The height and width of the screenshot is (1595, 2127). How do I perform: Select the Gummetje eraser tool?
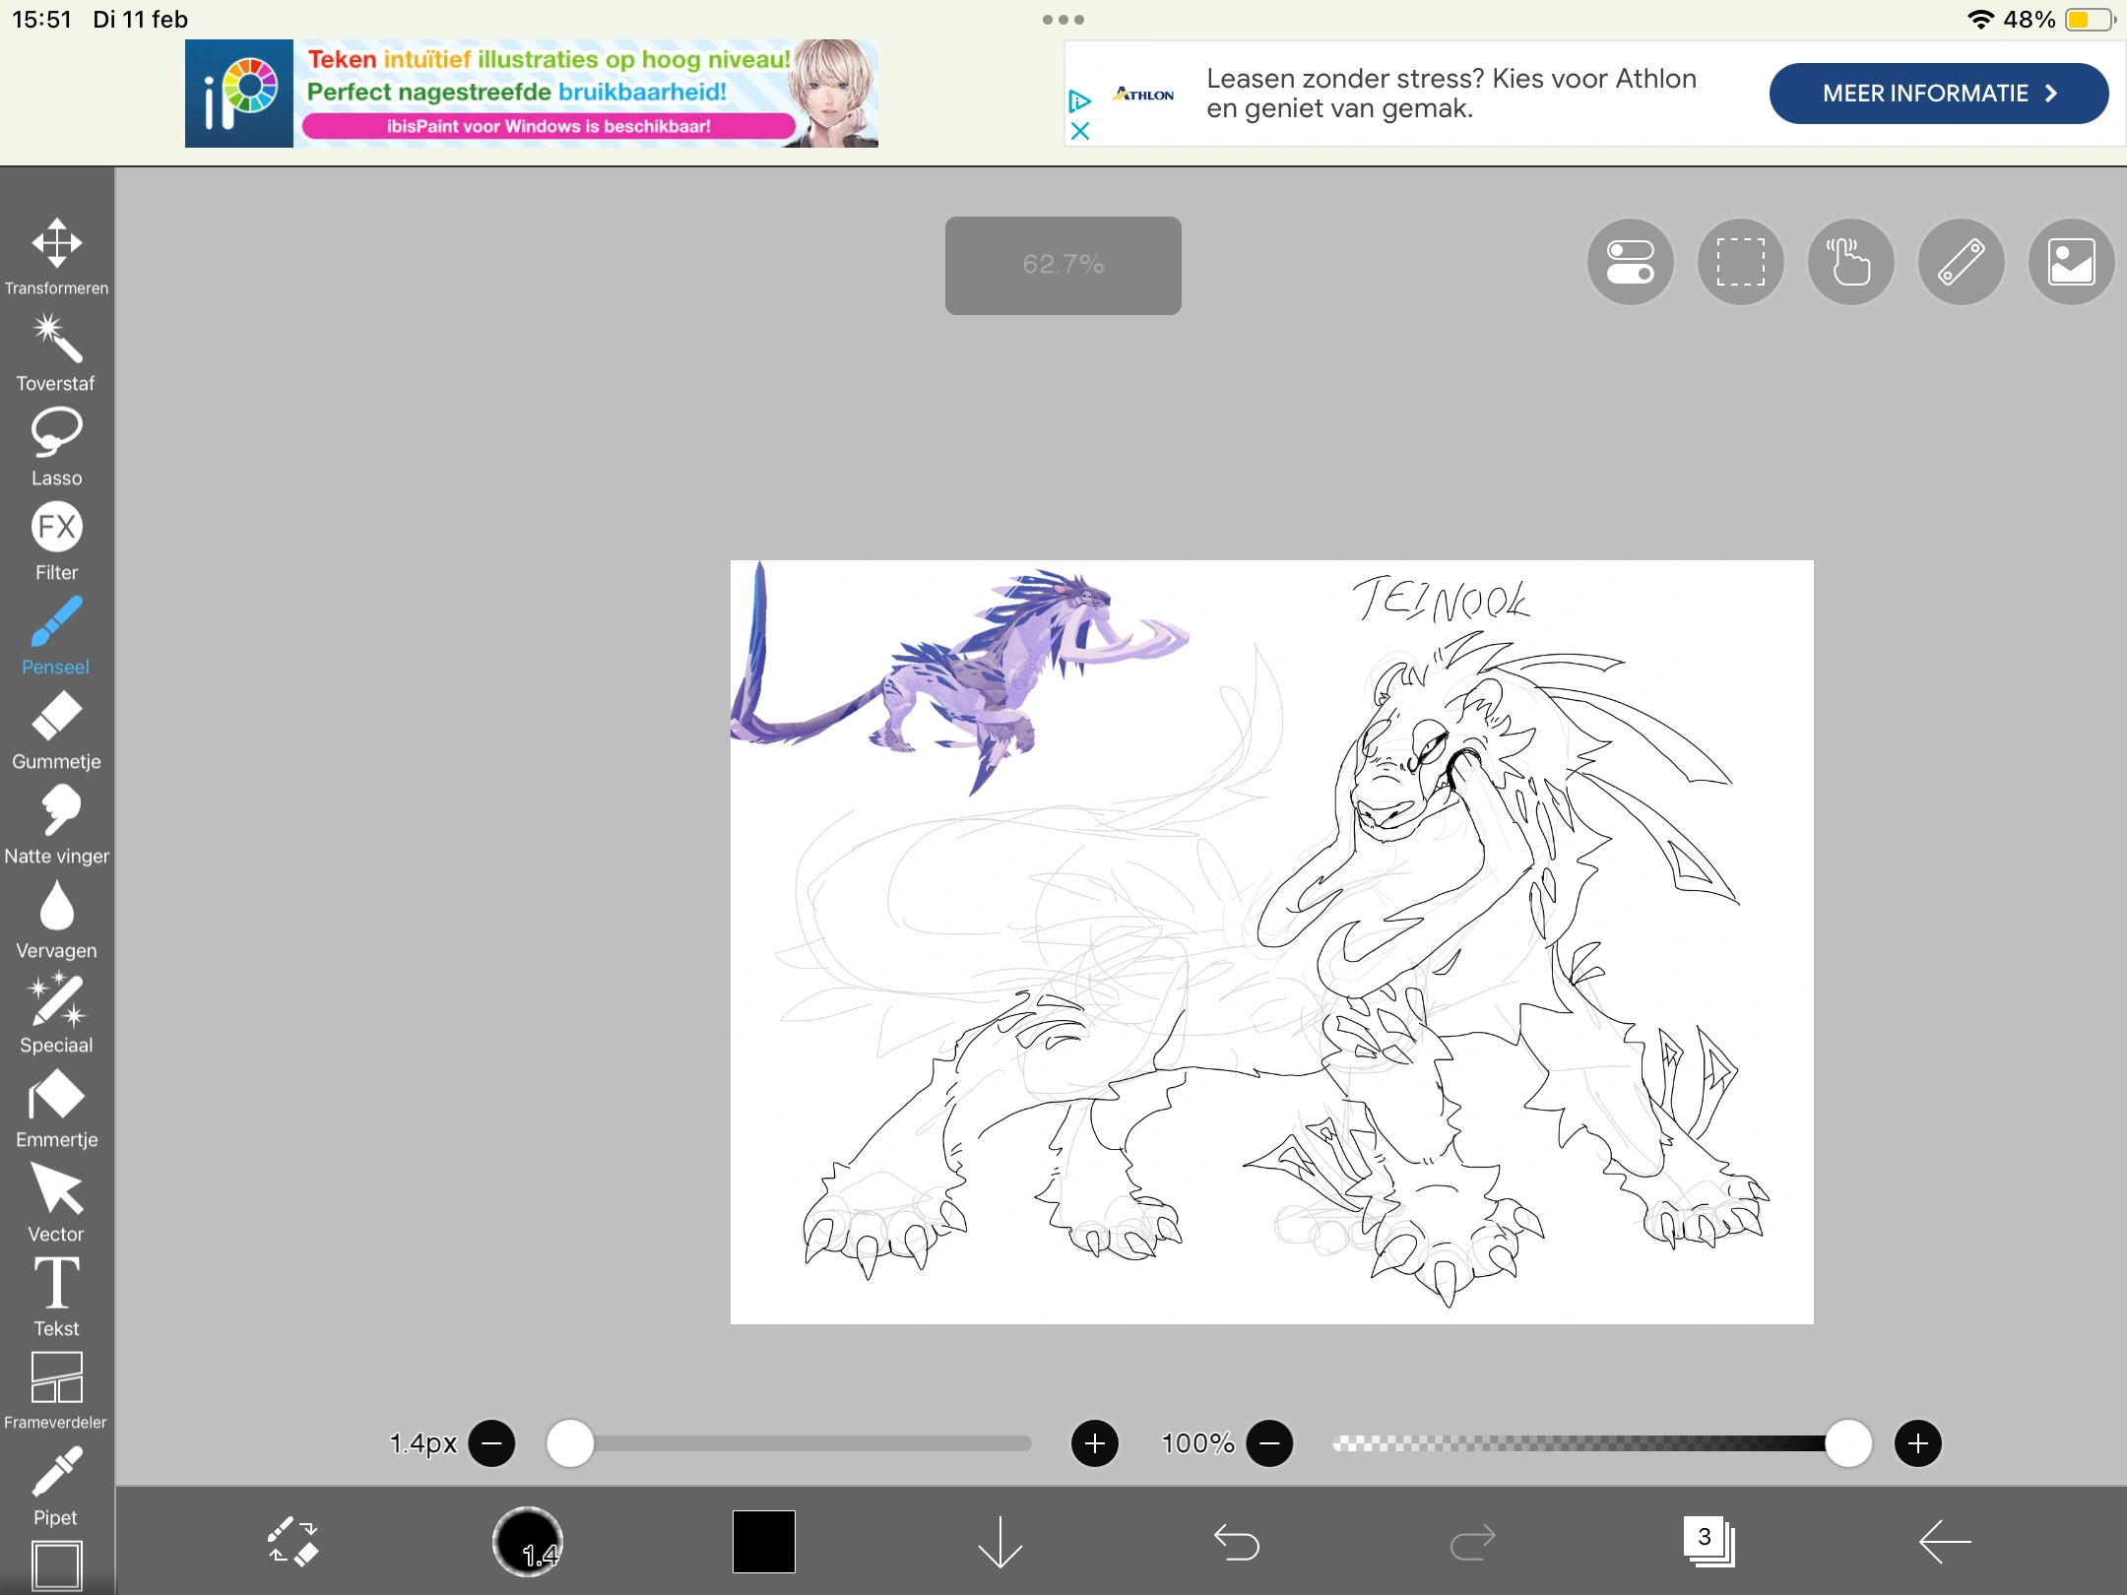click(x=56, y=717)
